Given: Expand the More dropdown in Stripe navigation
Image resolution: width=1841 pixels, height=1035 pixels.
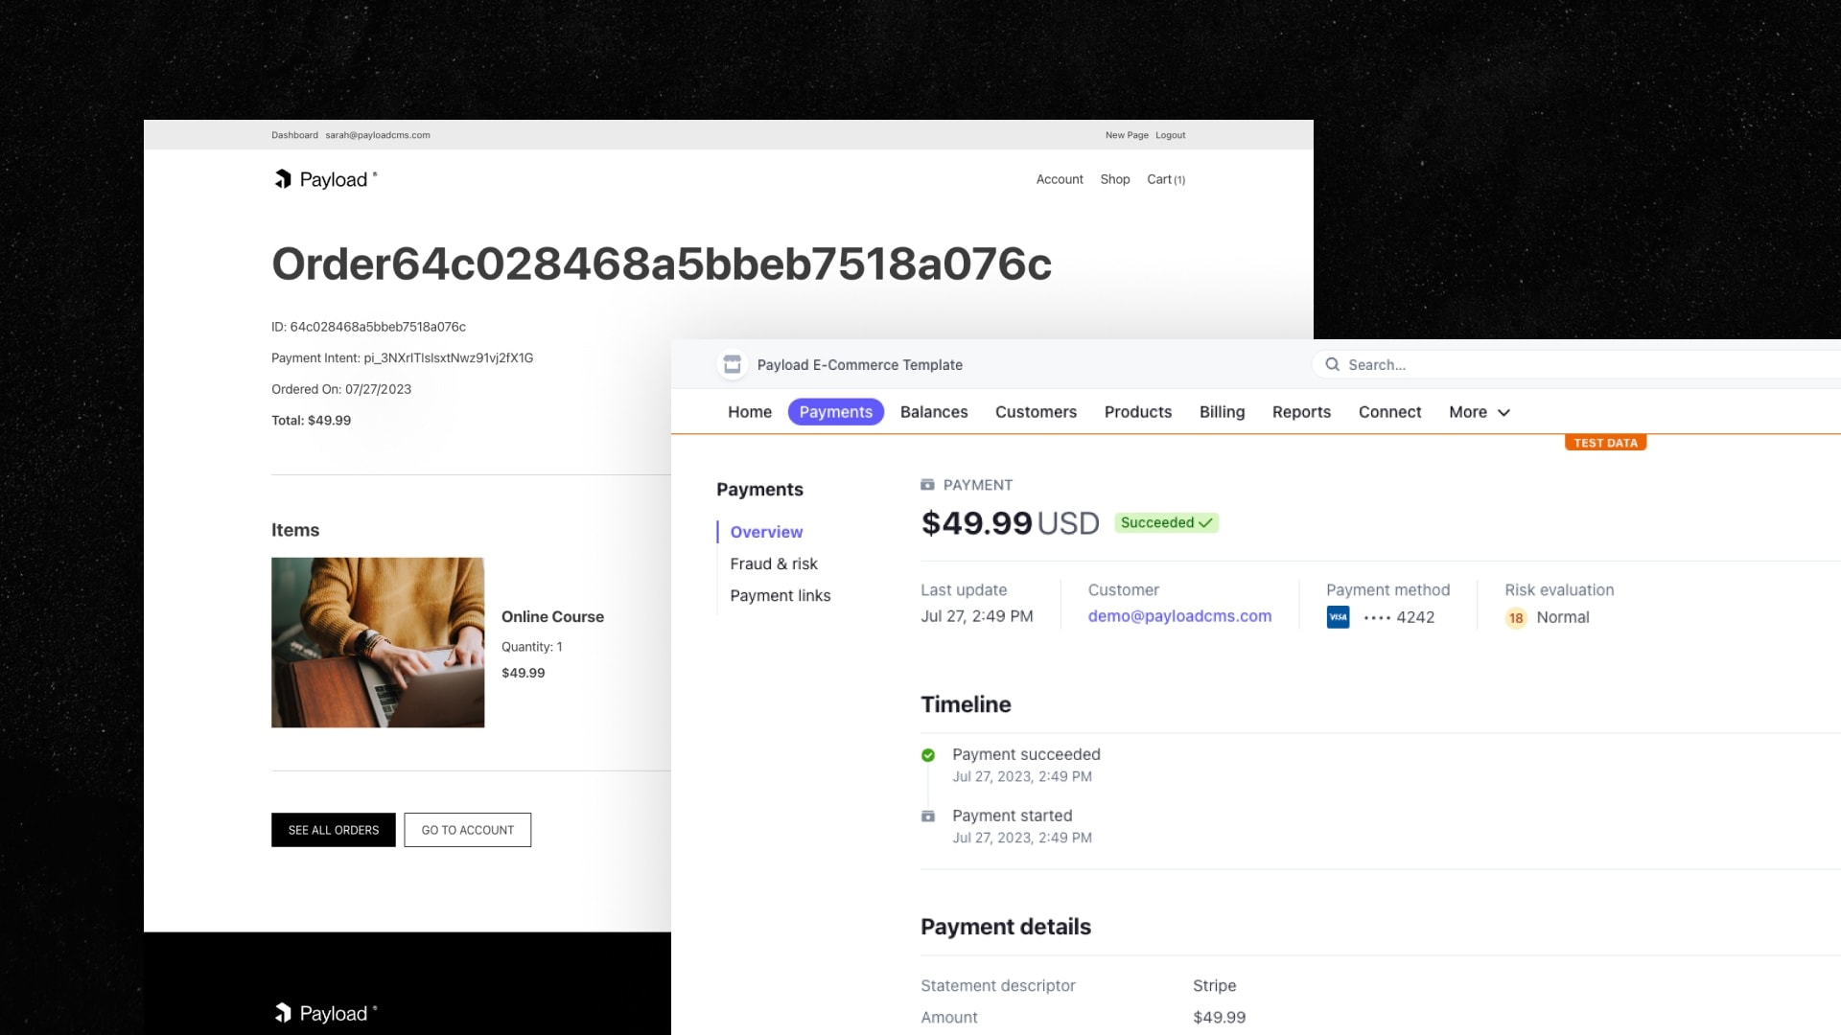Looking at the screenshot, I should 1479,412.
